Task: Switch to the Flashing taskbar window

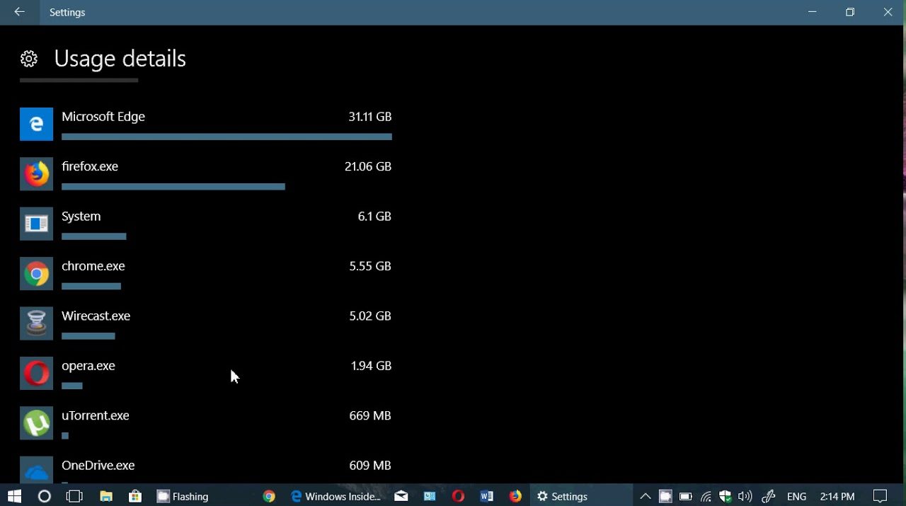Action: point(183,496)
